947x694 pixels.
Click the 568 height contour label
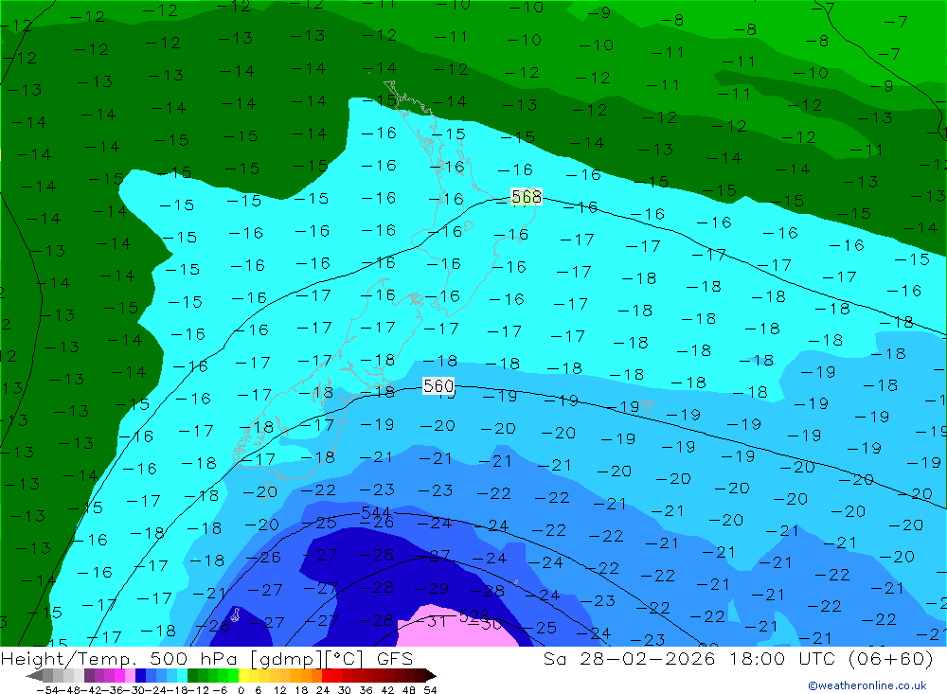526,196
